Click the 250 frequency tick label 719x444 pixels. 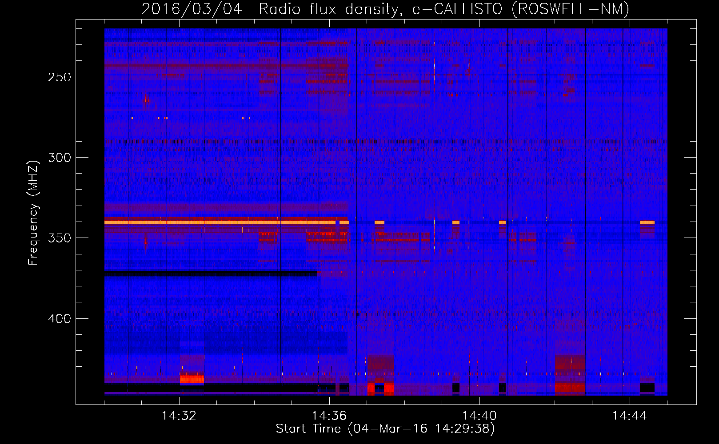[x=60, y=77]
